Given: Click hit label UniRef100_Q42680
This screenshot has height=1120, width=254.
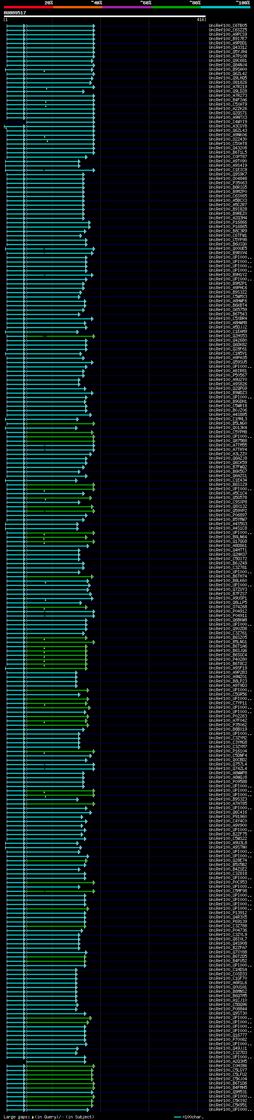Looking at the screenshot, I should tap(228, 340).
